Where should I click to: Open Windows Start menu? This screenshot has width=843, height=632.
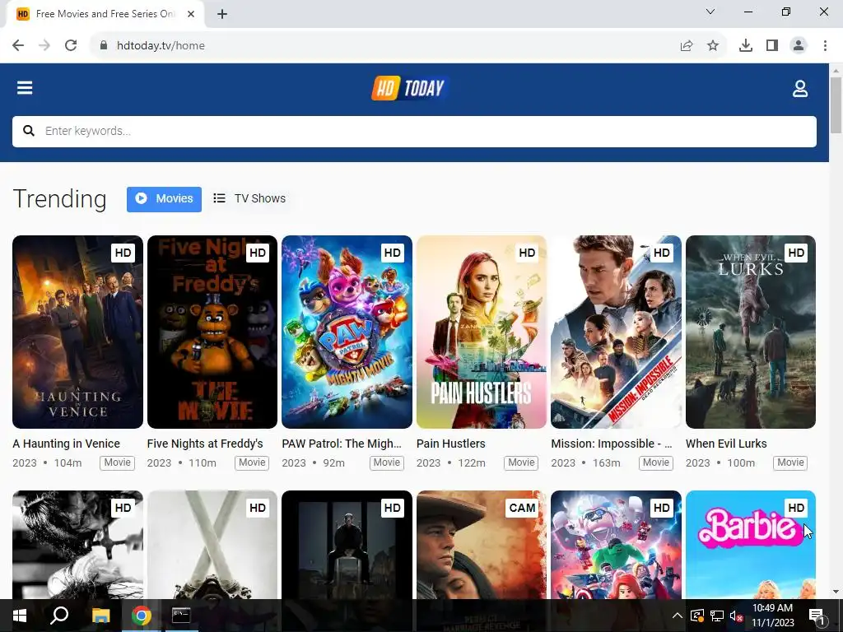click(20, 616)
